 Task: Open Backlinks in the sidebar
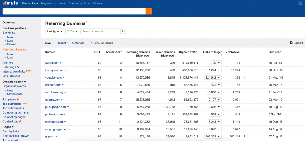[x=9, y=33]
